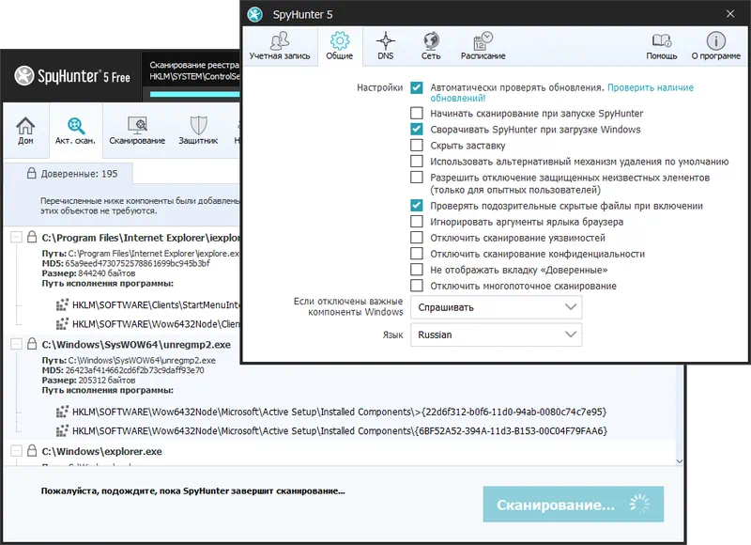This screenshot has height=545, width=751.
Task: Open the Спрашивать dropdown
Action: [497, 307]
